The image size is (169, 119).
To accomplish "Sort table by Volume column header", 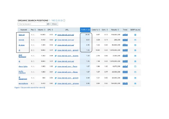I will (x=42, y=30).
